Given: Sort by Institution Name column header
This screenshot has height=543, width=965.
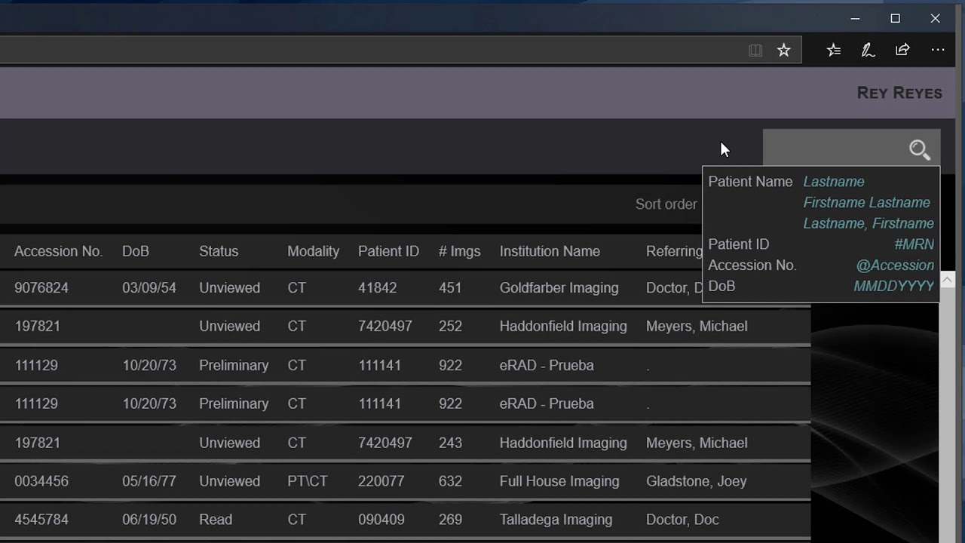Looking at the screenshot, I should 550,251.
